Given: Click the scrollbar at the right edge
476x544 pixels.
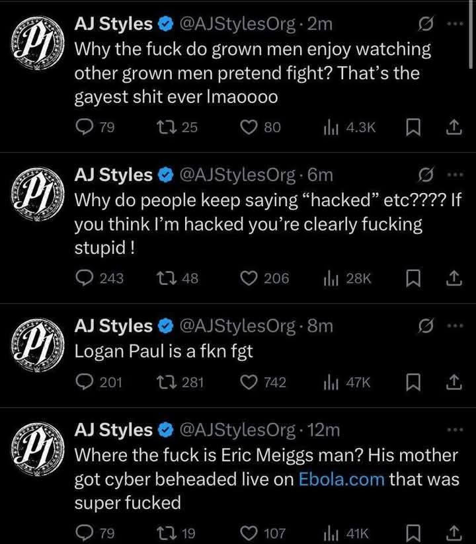Looking at the screenshot, I should coord(471,34).
